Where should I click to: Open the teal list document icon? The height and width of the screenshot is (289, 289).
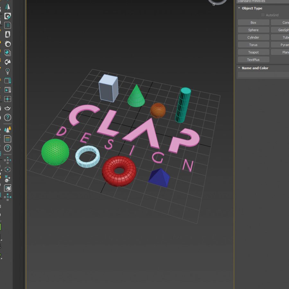8,25
